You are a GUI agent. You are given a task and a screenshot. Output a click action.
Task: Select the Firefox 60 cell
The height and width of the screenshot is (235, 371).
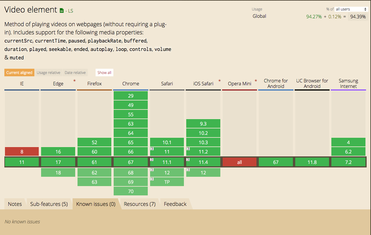[94, 151]
